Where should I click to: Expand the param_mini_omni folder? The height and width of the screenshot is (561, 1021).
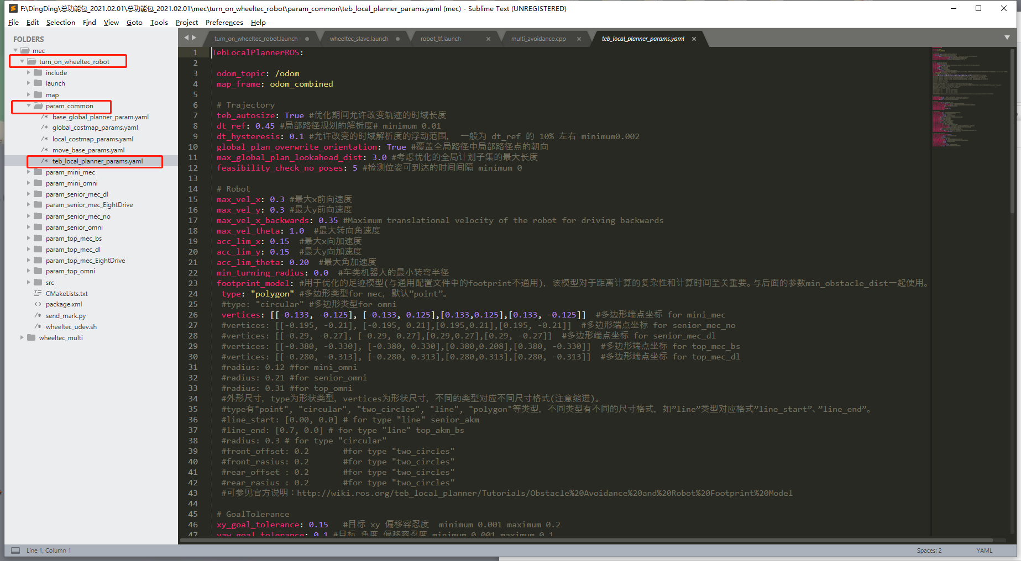tap(29, 183)
